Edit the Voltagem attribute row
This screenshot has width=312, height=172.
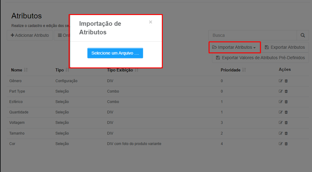click(281, 122)
